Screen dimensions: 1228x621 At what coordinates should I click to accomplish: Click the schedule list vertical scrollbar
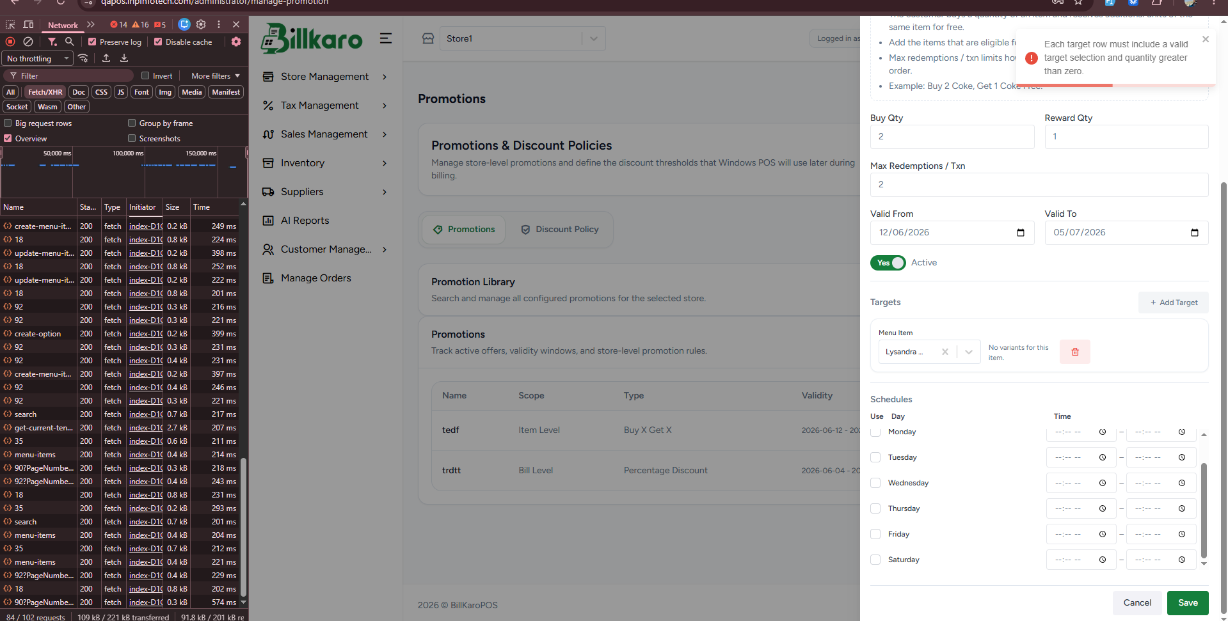click(x=1204, y=511)
